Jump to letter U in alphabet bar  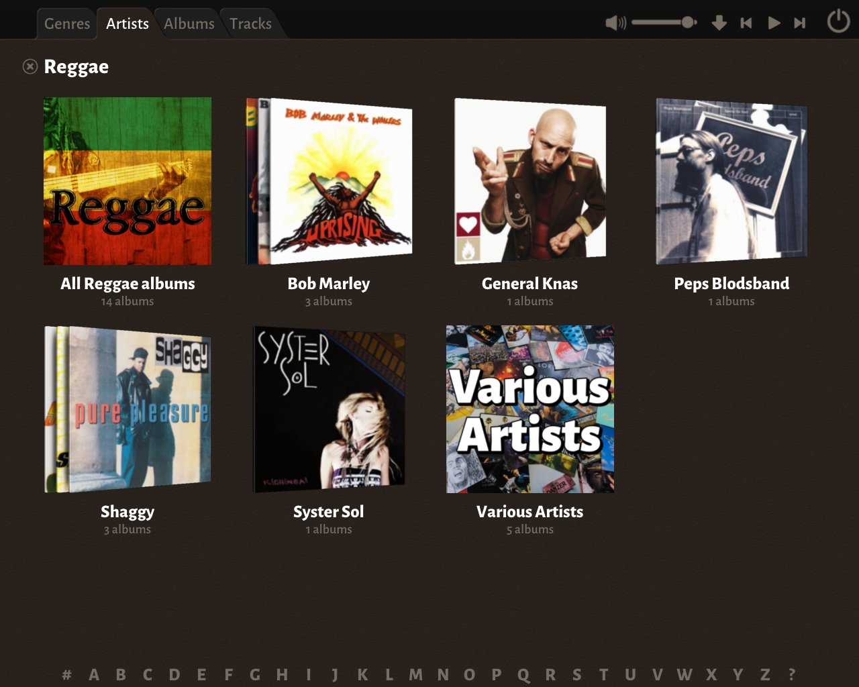tap(630, 674)
